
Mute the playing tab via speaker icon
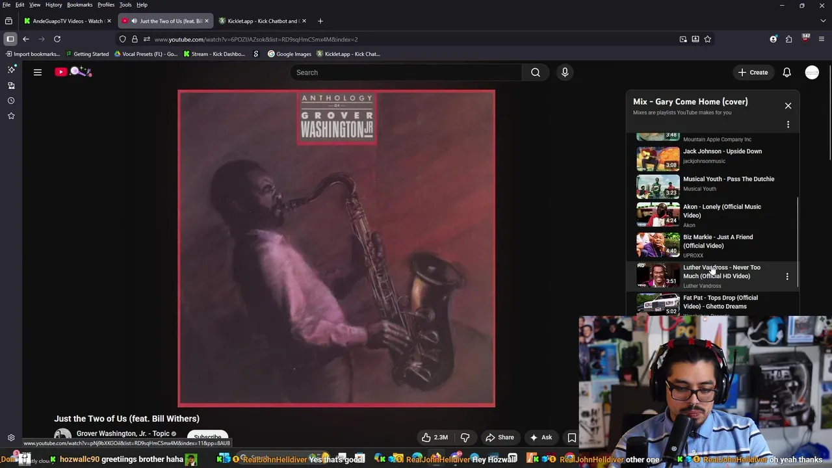coord(134,21)
